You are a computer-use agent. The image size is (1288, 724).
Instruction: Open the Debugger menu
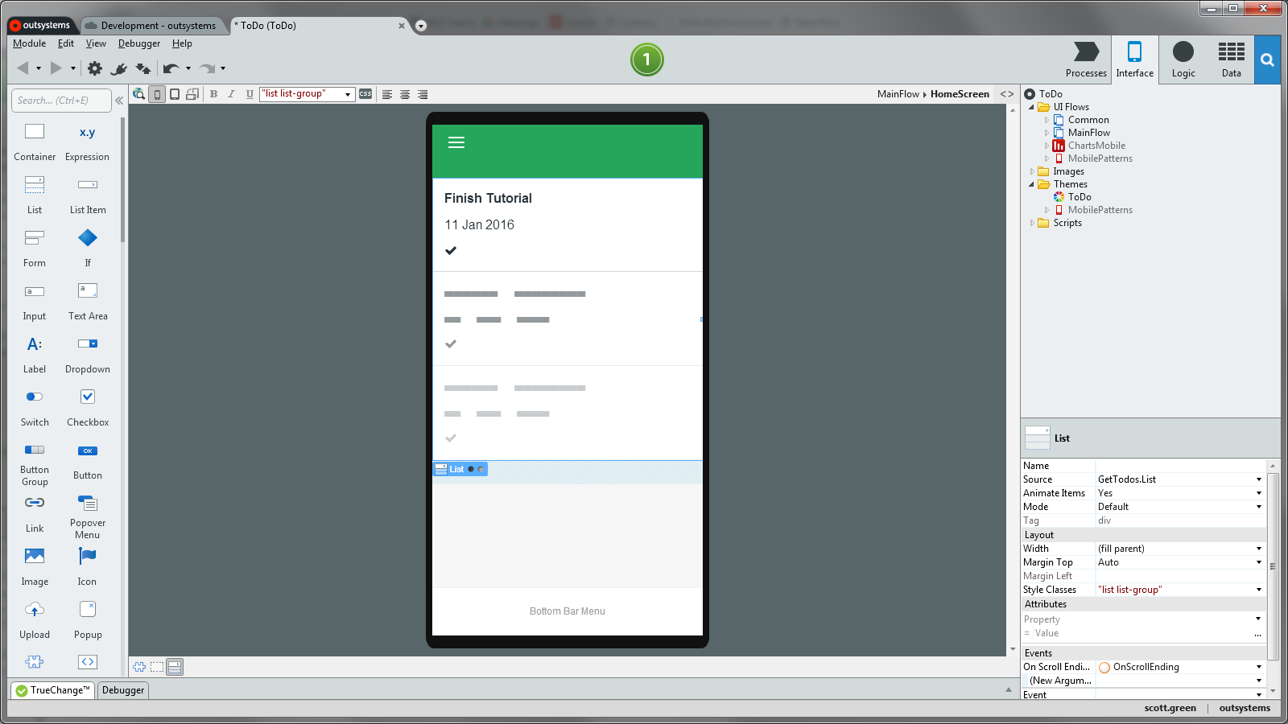point(138,43)
